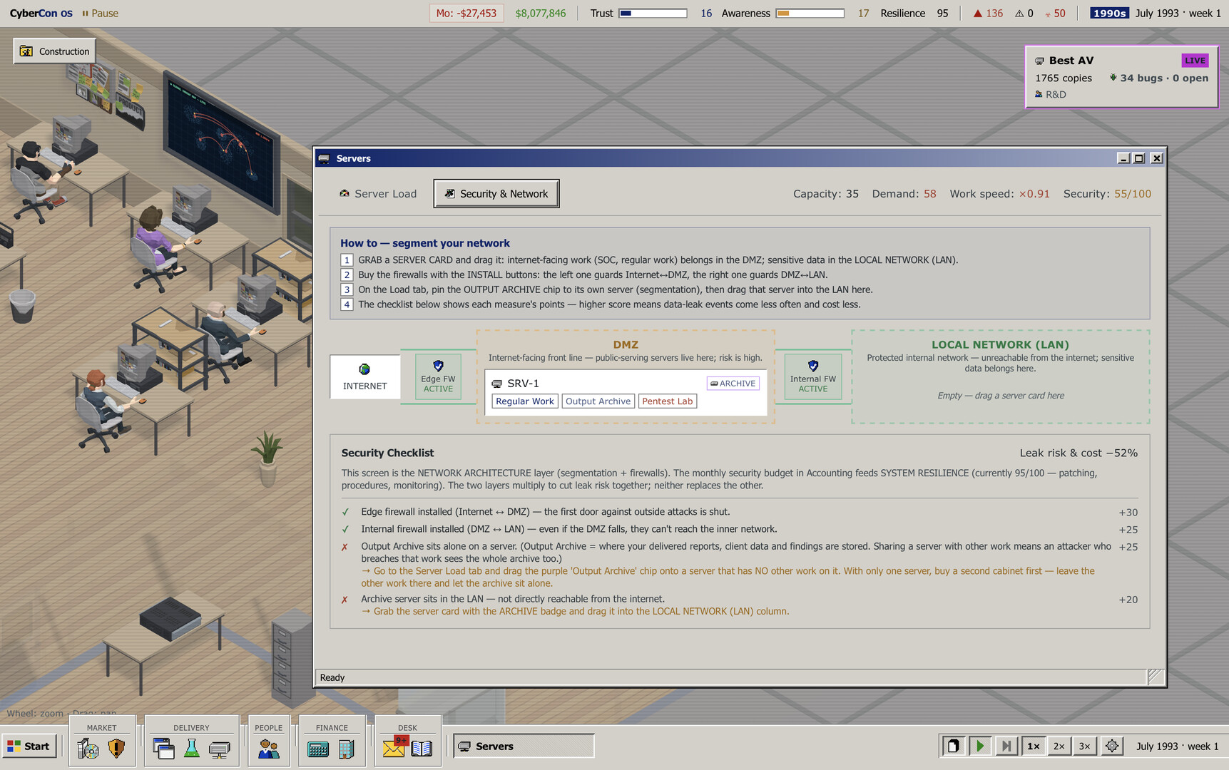Click the Output Archive chip on SRV-1
Viewport: 1229px width, 770px height.
click(598, 401)
